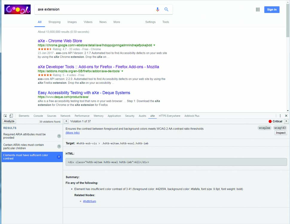
Task: Click the 39 violations found text
Action: click(x=50, y=122)
